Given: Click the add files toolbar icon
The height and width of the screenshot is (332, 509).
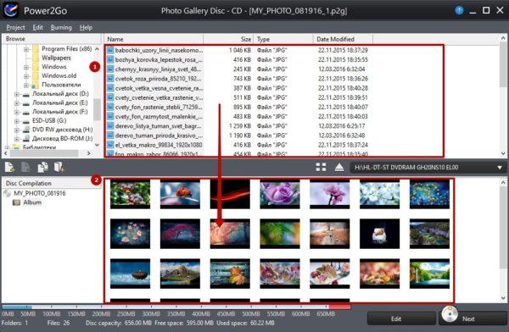Looking at the screenshot, I should click(9, 168).
